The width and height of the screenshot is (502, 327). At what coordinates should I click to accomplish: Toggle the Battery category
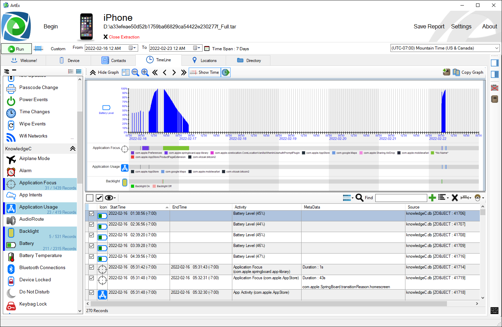[40, 245]
